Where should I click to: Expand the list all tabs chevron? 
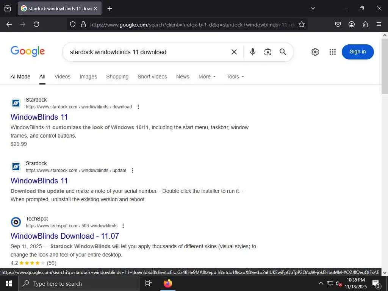313,8
